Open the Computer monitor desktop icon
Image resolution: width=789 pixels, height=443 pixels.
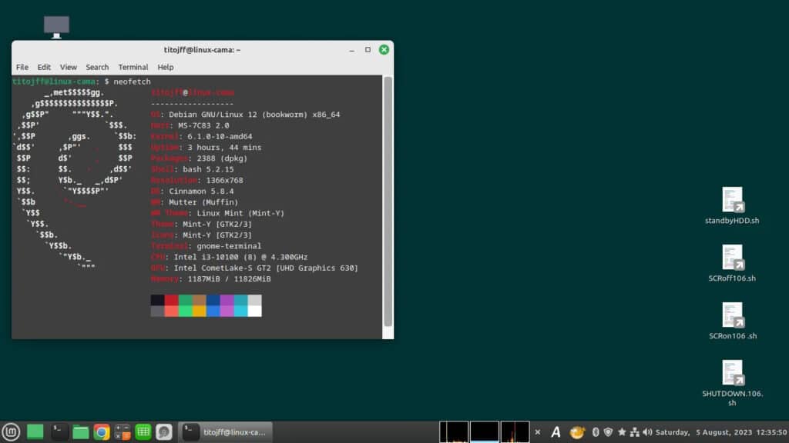tap(56, 27)
